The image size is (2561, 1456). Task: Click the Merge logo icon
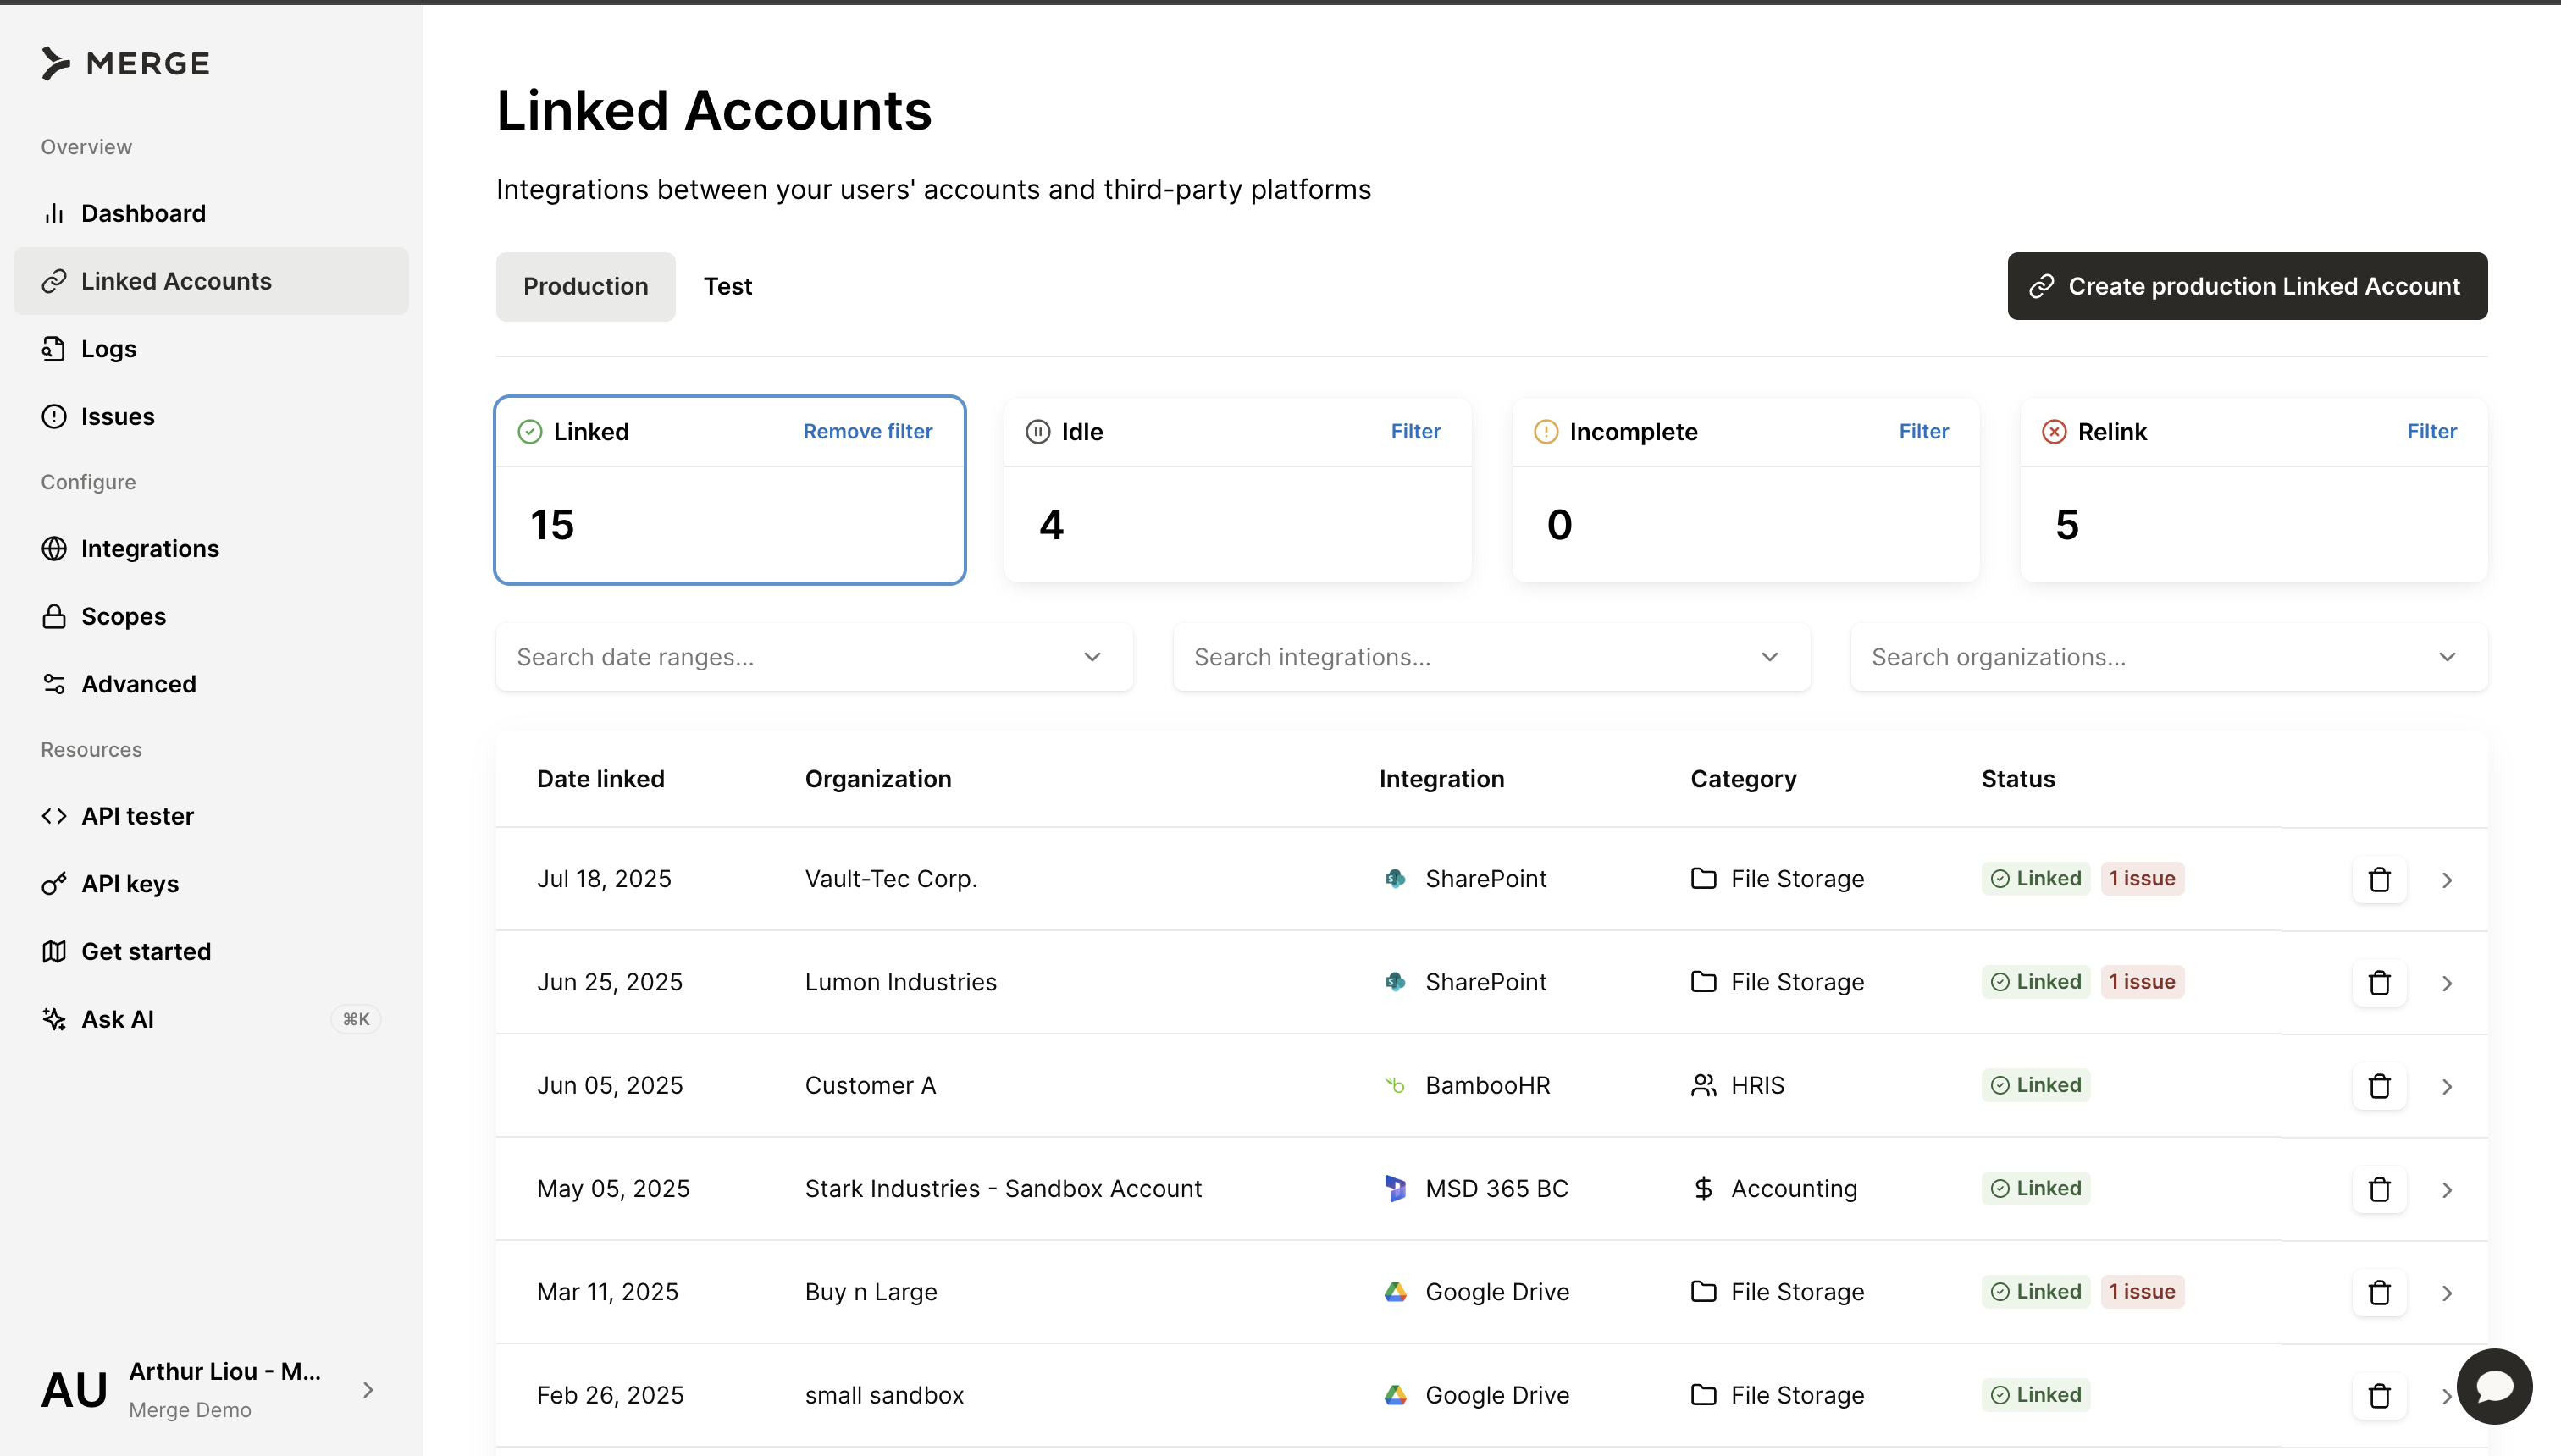pos(56,63)
